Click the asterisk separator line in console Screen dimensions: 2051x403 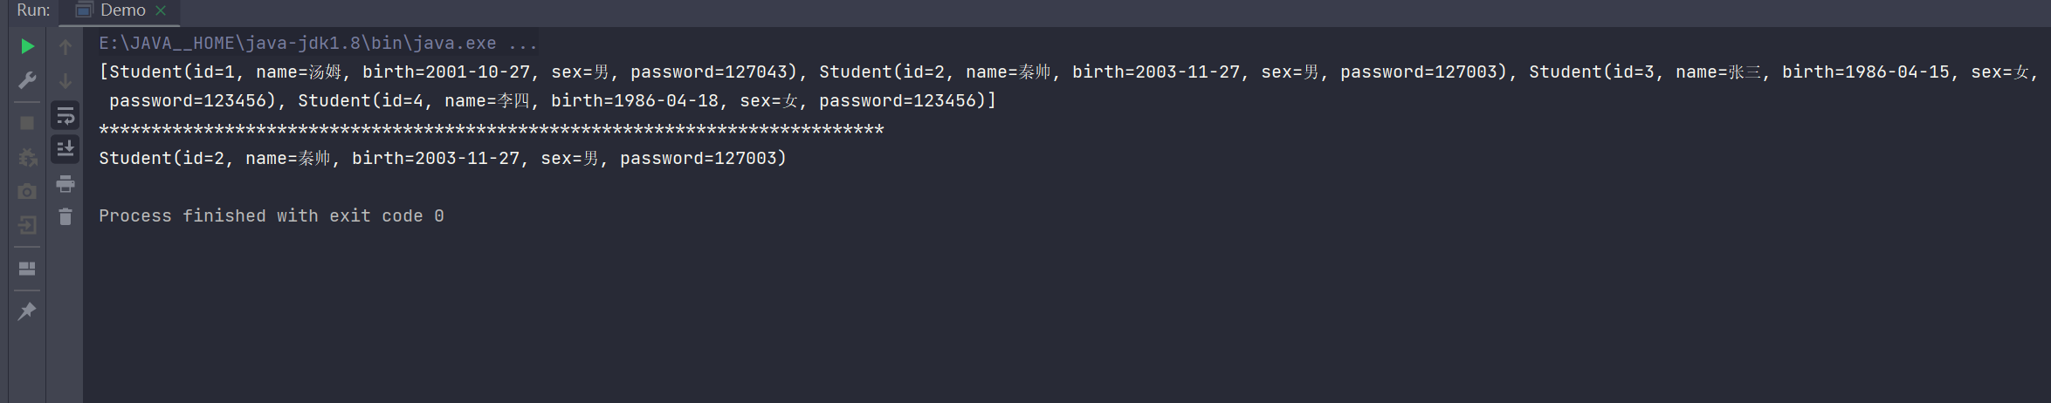pos(492,130)
